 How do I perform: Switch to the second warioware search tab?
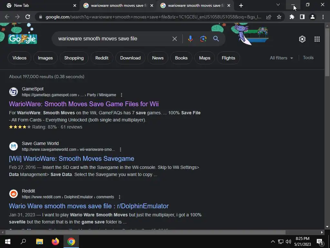click(118, 5)
